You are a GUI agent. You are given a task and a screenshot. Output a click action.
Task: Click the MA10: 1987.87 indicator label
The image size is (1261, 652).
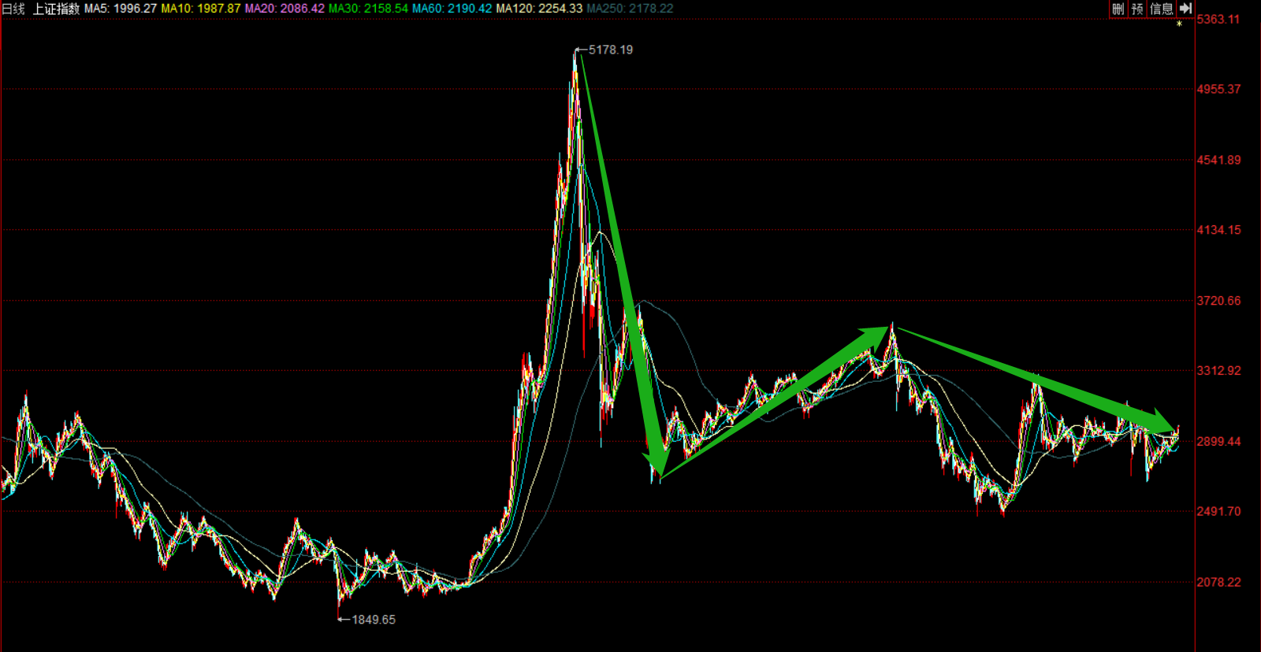click(201, 9)
